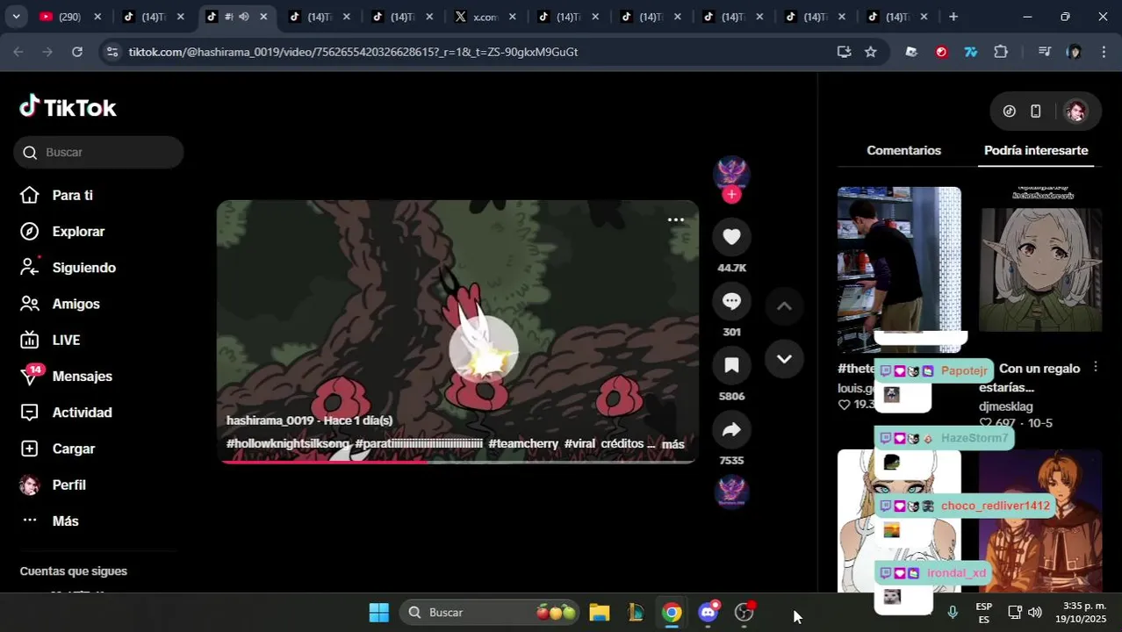Reload the page in Chrome
1122x632 pixels.
tap(77, 52)
